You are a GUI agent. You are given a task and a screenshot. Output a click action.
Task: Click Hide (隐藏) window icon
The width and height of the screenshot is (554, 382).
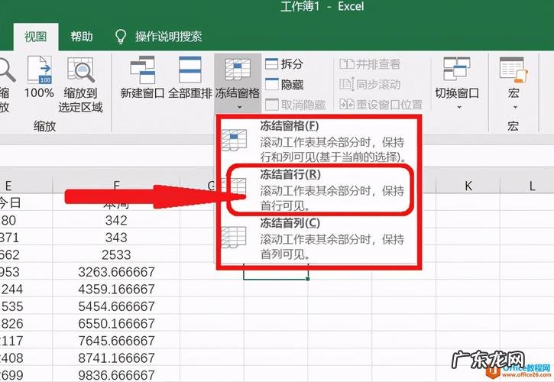272,85
